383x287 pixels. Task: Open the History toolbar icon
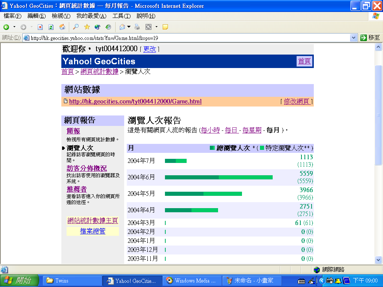tap(108, 27)
